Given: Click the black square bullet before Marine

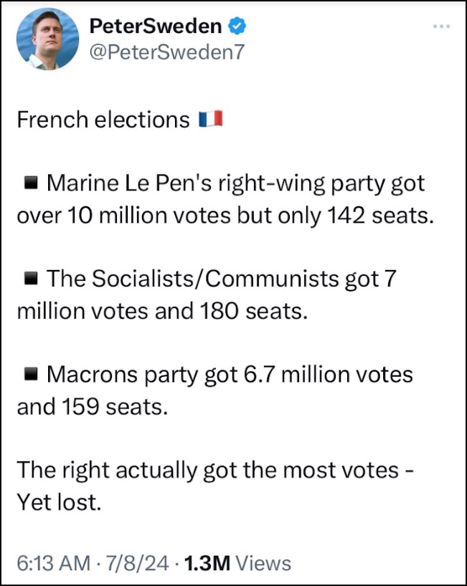Looking at the screenshot, I should (x=31, y=183).
